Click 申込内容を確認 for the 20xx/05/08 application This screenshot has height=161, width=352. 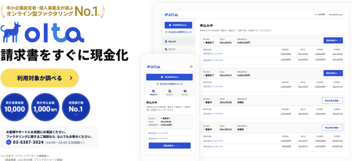[332, 100]
